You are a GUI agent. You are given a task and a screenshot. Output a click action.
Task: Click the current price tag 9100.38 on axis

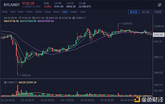tap(159, 35)
